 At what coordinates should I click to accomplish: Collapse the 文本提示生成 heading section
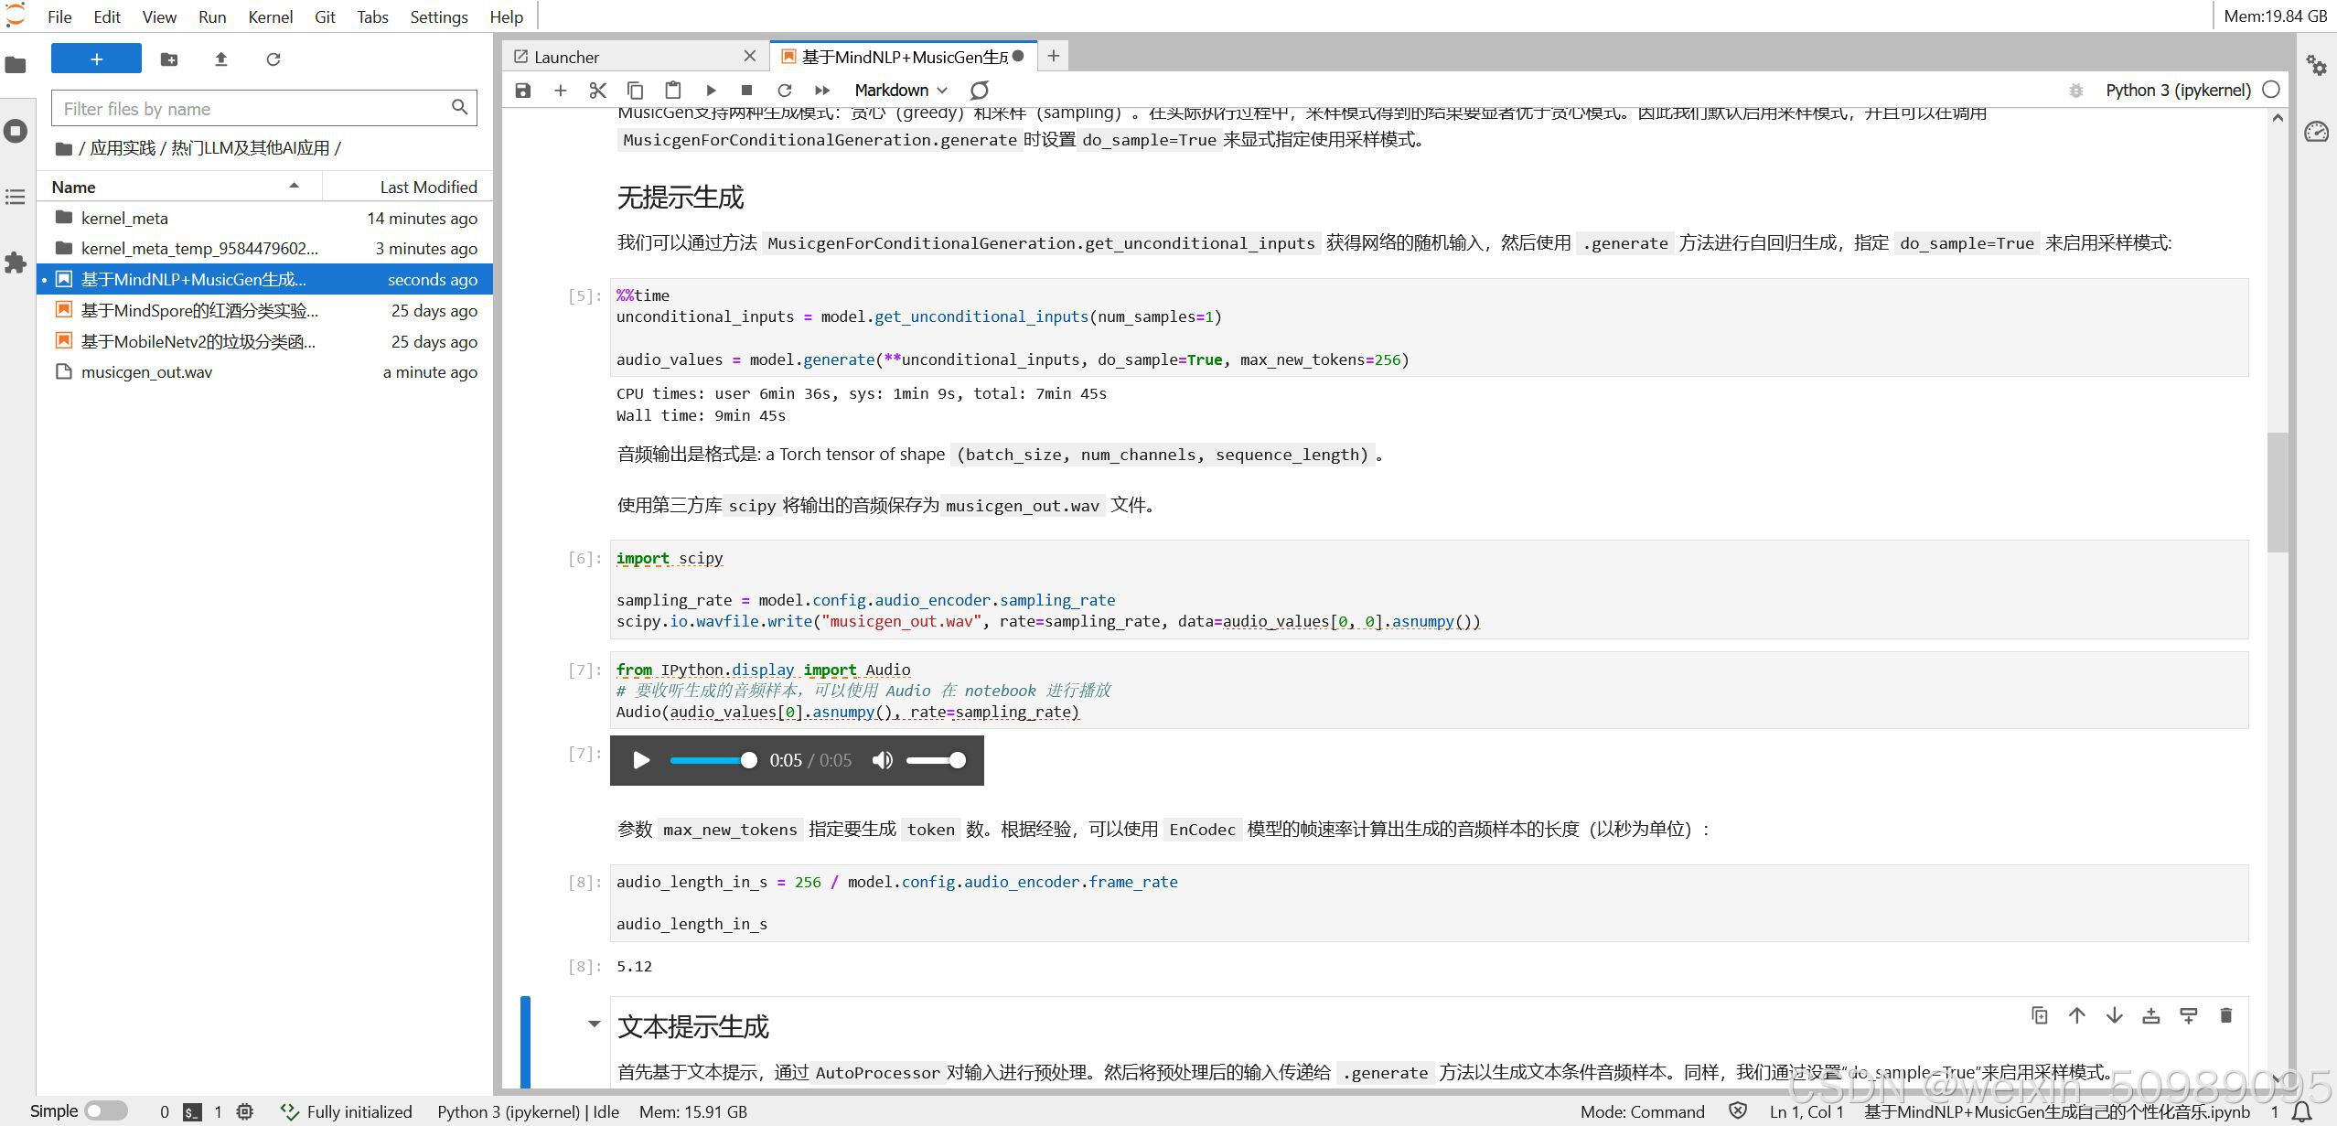594,1024
